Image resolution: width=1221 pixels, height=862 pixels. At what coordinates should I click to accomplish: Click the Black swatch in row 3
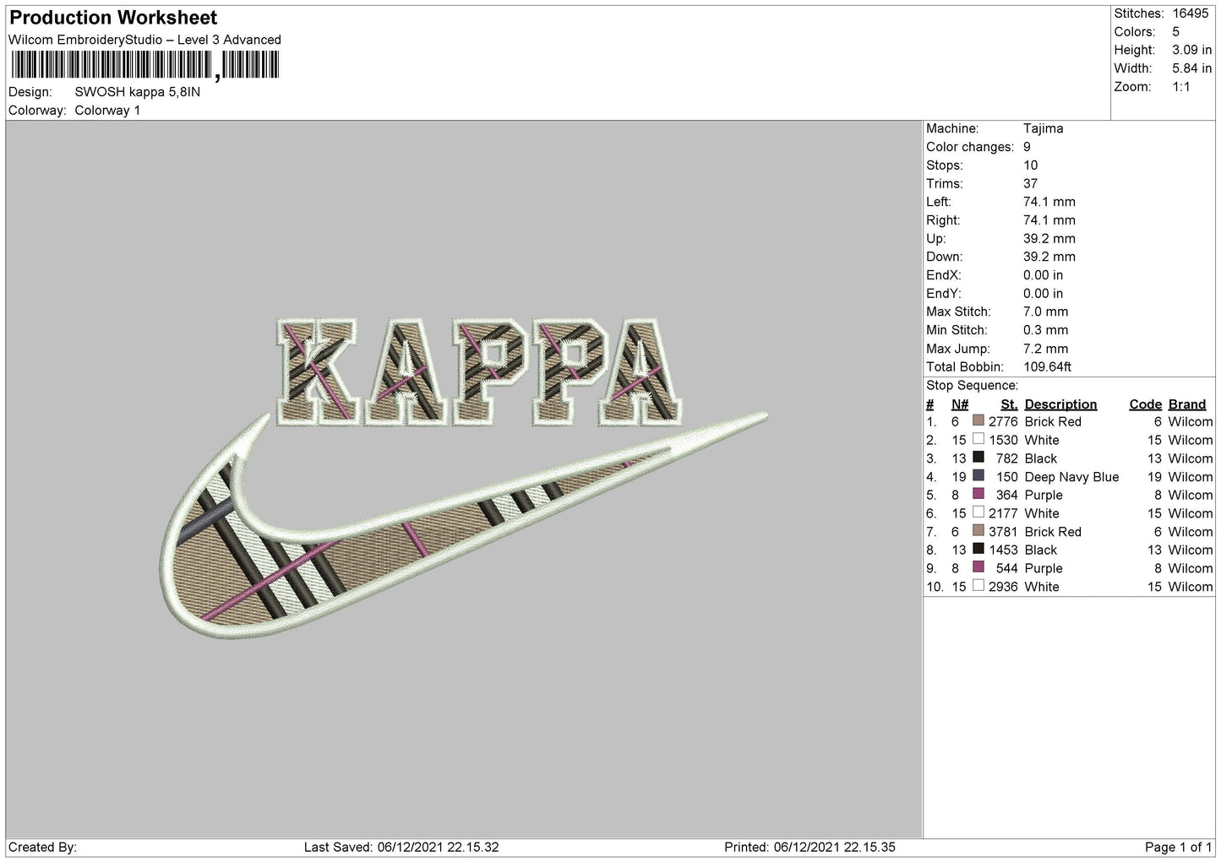[978, 458]
